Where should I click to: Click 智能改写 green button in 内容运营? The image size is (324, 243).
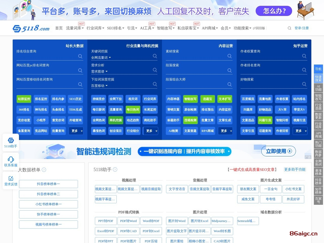point(190,99)
